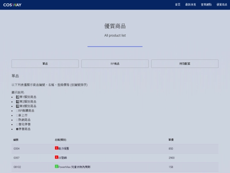Click the 編號 column header
Screen dimensions: 230x173
tap(16, 140)
